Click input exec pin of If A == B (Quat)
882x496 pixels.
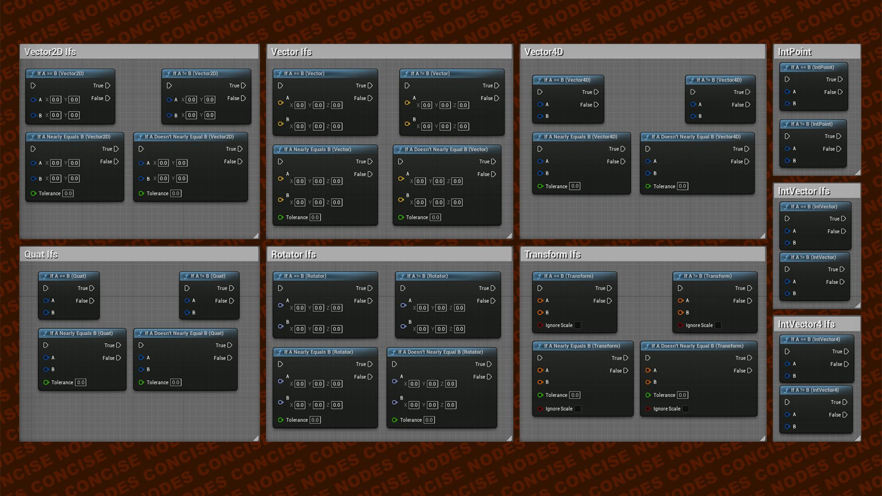[46, 288]
